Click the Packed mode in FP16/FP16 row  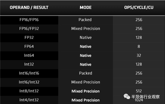pyautogui.click(x=85, y=20)
